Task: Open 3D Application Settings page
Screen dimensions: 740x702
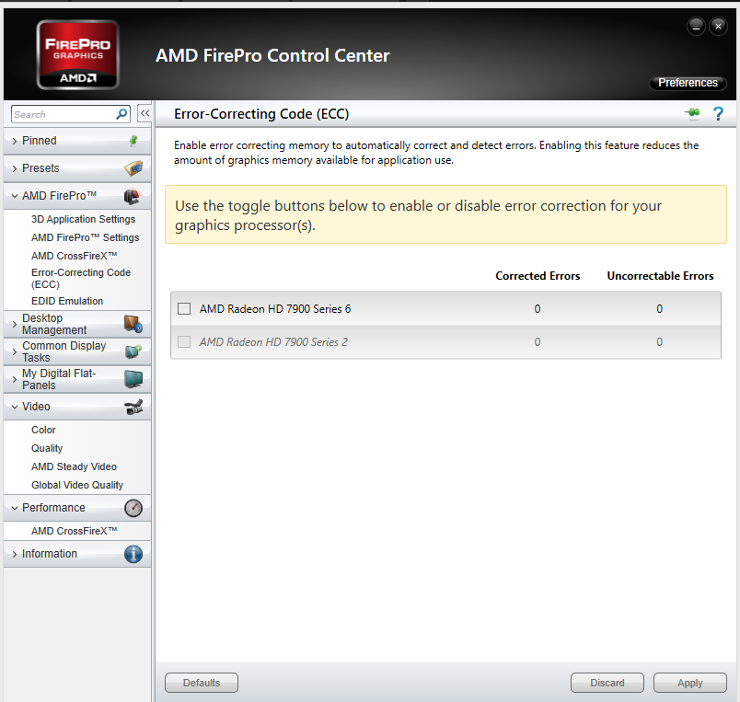Action: point(83,219)
